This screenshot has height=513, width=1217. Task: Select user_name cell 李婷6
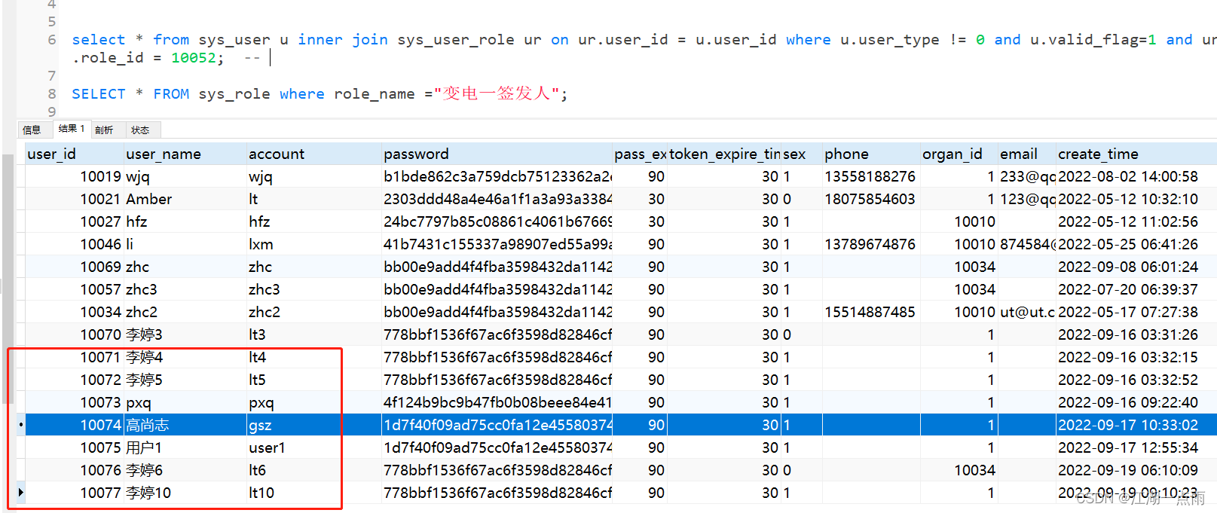click(x=185, y=470)
